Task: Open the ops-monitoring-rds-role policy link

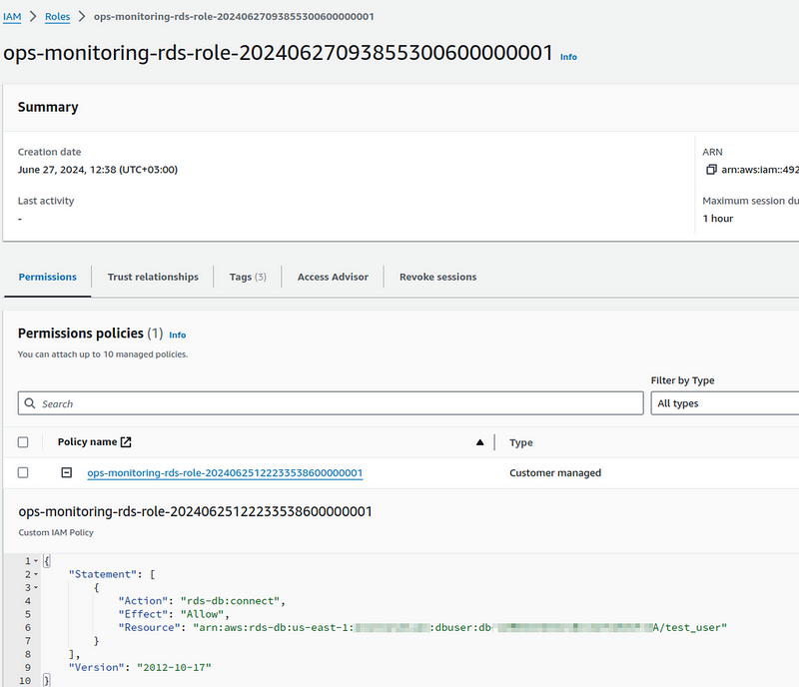Action: [225, 473]
